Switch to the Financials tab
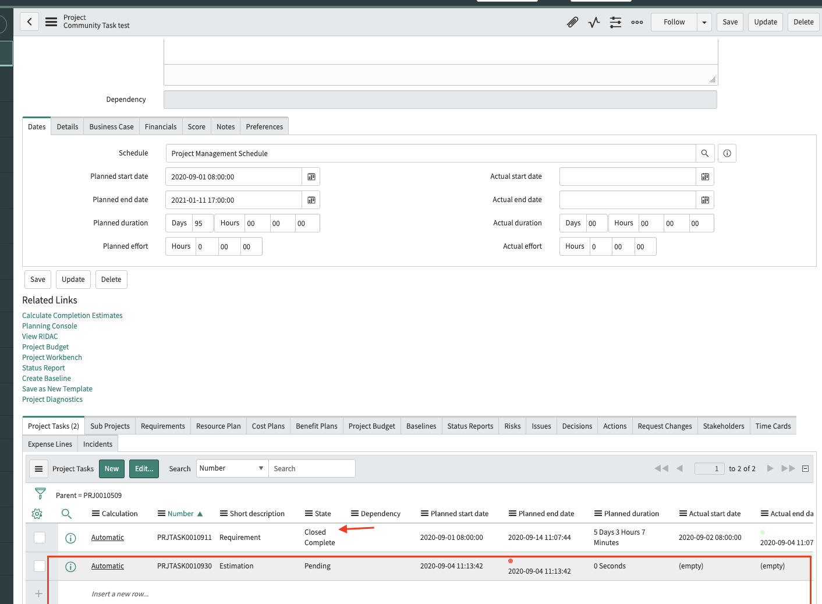This screenshot has height=604, width=822. (x=161, y=126)
